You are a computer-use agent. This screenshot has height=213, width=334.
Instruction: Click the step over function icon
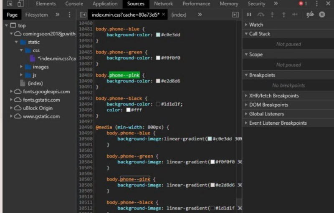(261, 15)
